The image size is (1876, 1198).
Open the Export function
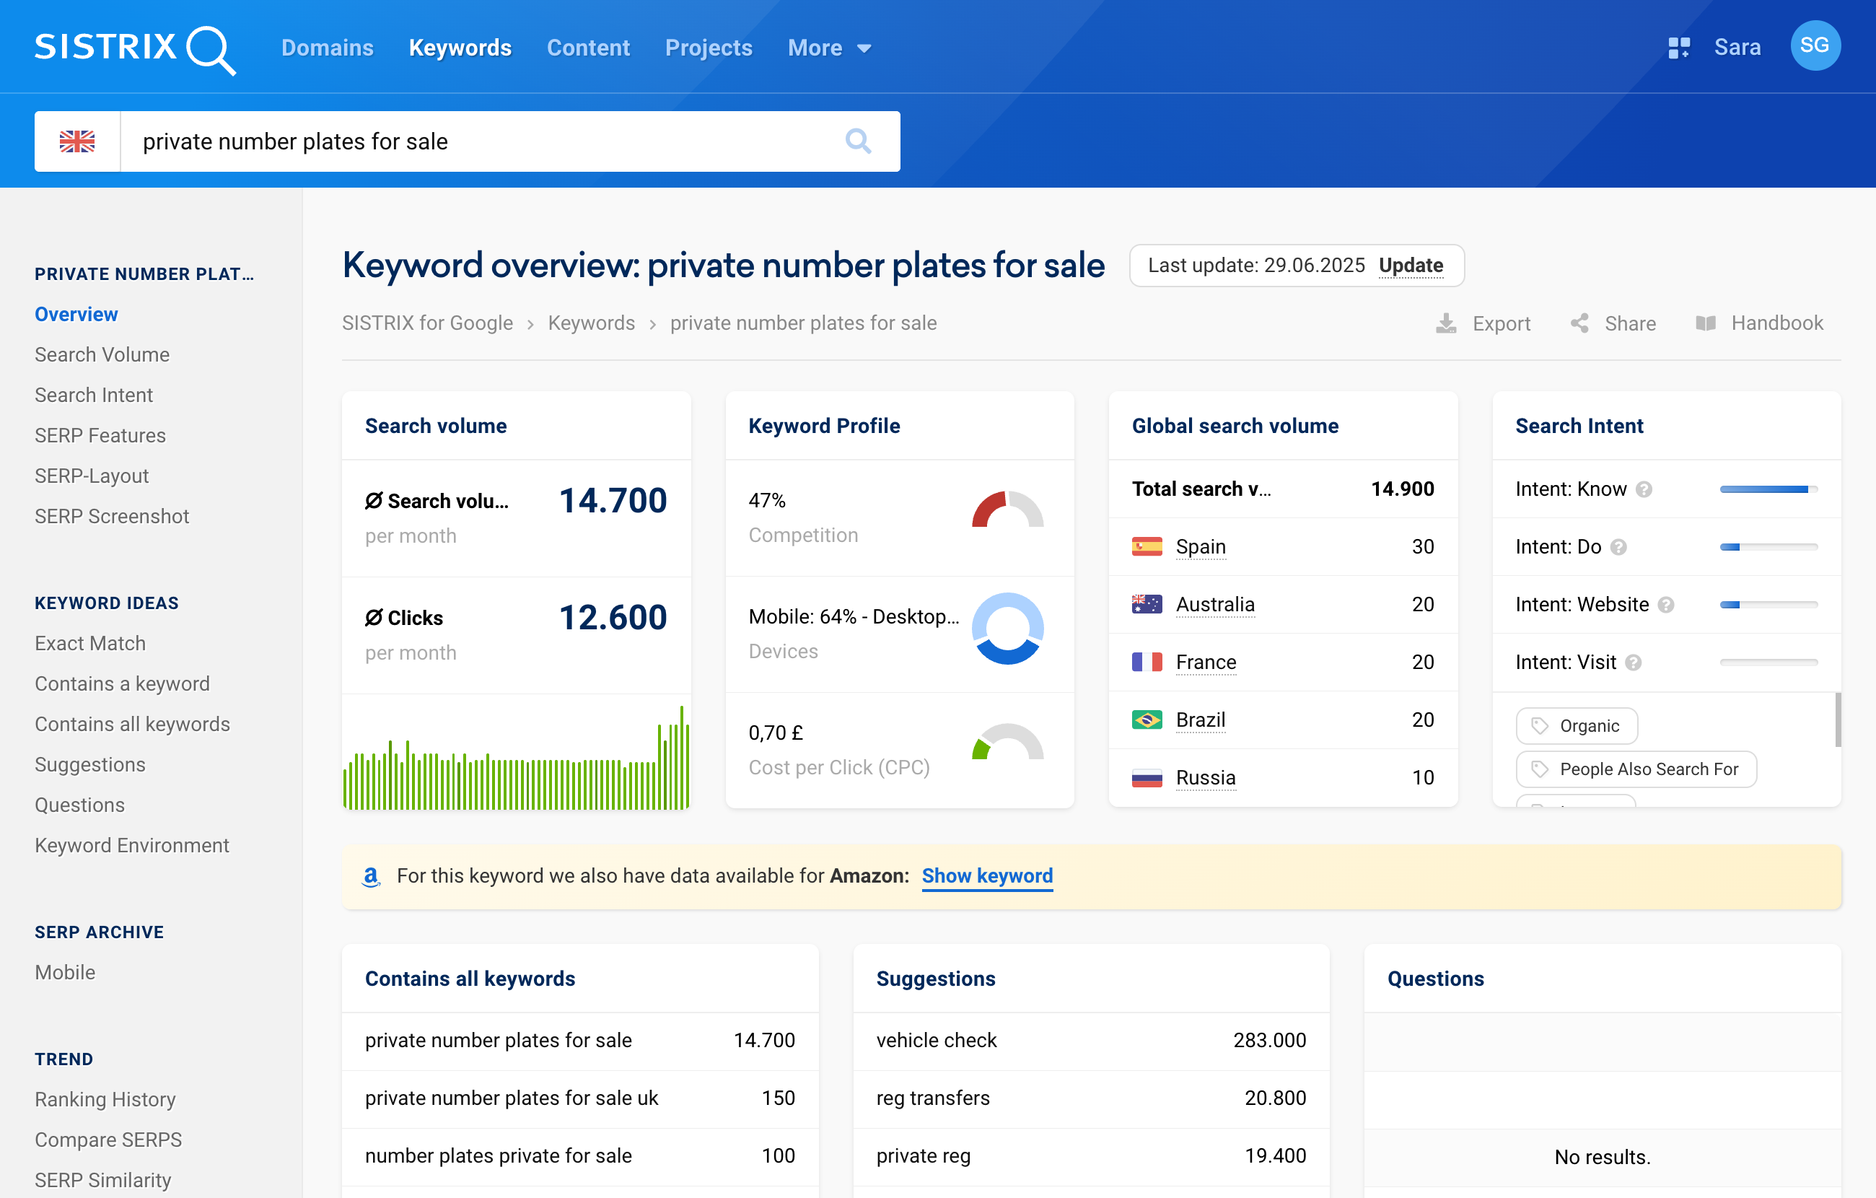(x=1484, y=323)
